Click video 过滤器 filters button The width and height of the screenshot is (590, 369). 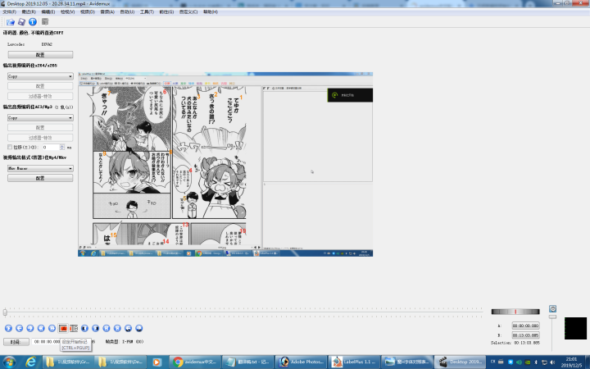40,96
